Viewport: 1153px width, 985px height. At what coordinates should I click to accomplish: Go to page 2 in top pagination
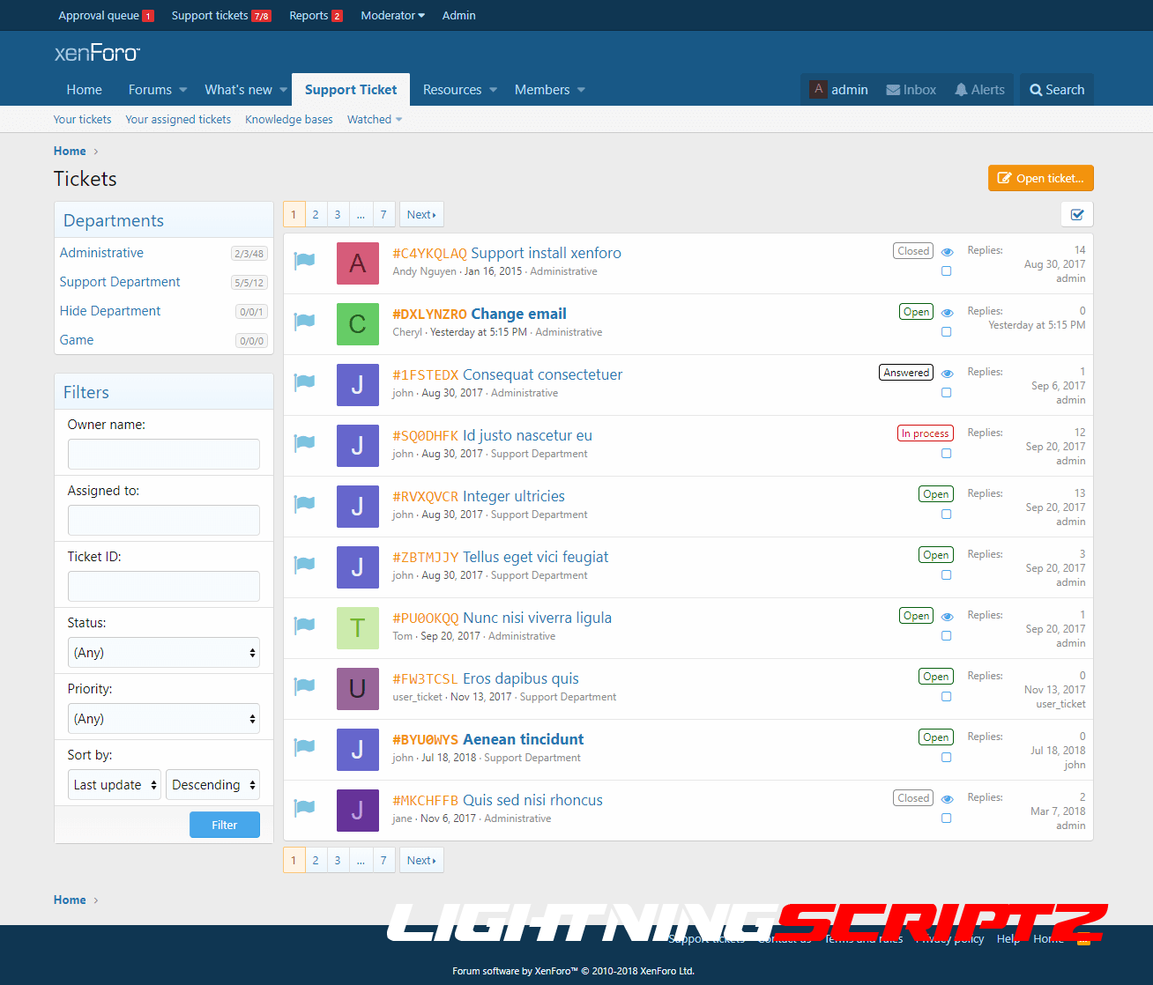click(x=316, y=215)
